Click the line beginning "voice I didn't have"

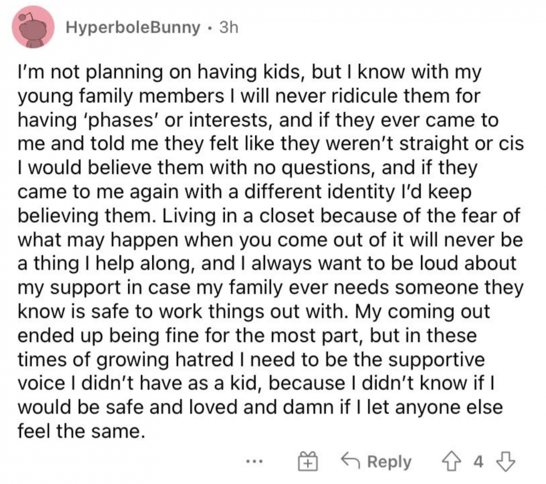(x=256, y=384)
